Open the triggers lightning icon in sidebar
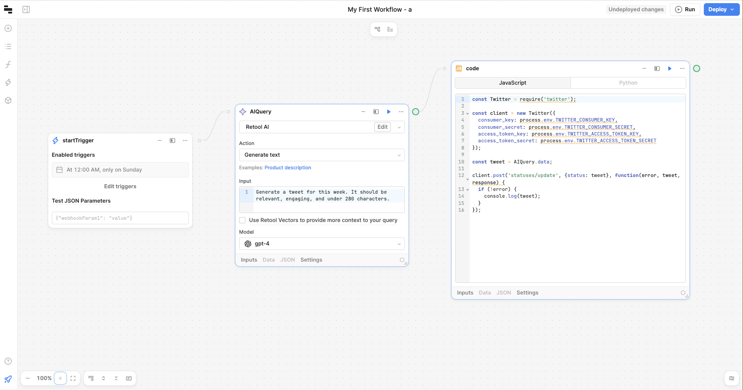The height and width of the screenshot is (390, 743). point(8,82)
